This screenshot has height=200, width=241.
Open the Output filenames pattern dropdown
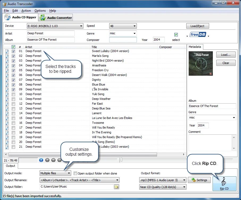pos(79,180)
